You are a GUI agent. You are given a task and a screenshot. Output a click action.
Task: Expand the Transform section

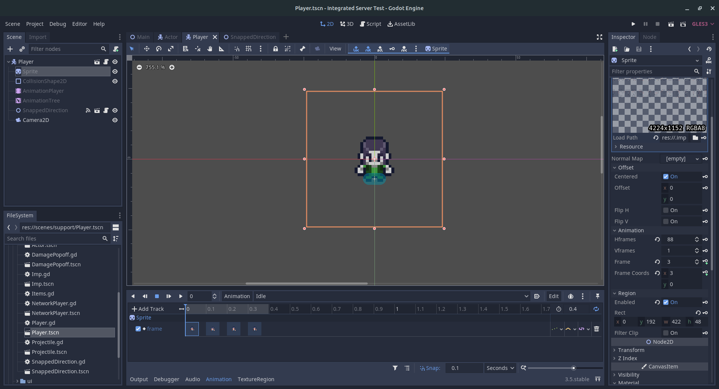pyautogui.click(x=629, y=350)
